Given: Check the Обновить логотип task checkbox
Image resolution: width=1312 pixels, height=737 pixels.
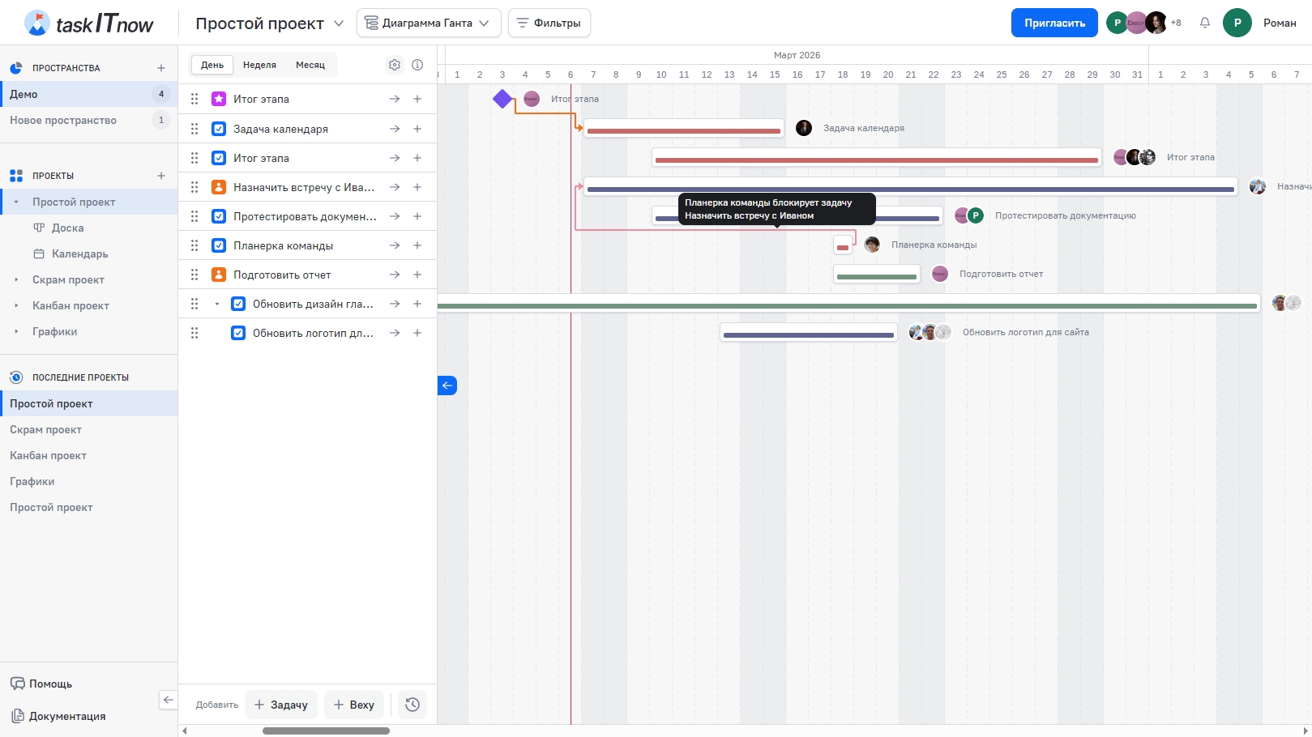Looking at the screenshot, I should [x=238, y=333].
